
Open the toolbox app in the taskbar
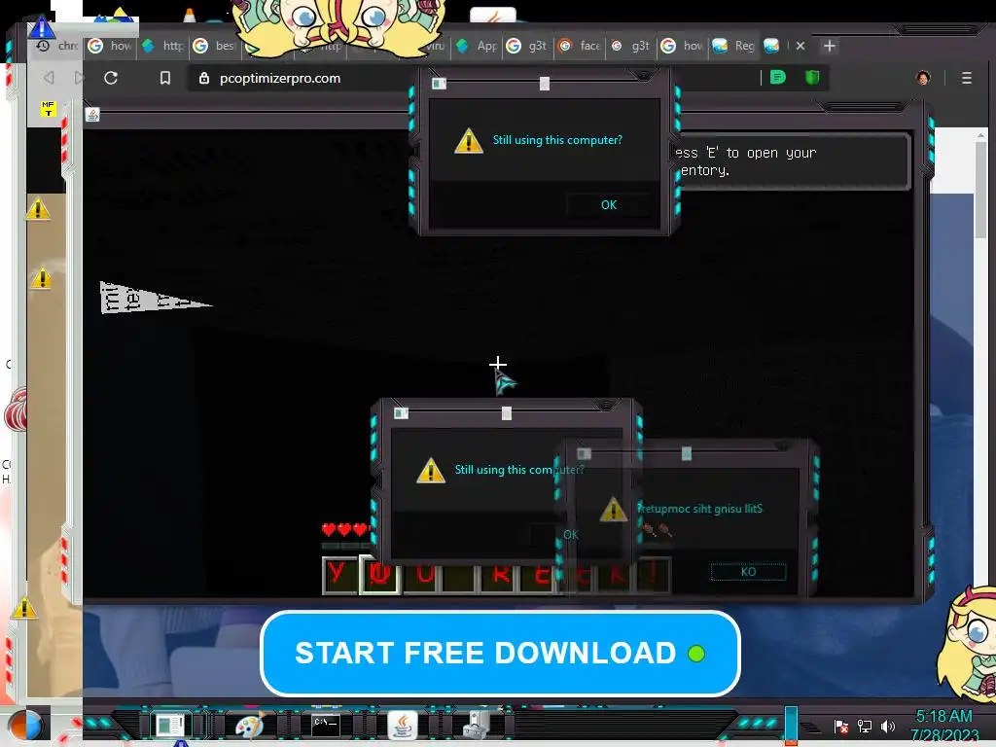click(477, 725)
